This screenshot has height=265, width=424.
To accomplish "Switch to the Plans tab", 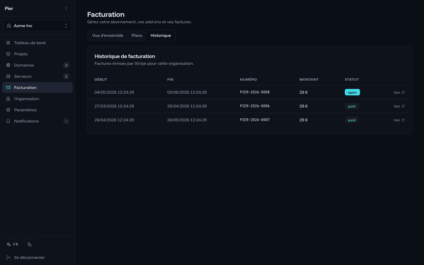I will coord(137,35).
